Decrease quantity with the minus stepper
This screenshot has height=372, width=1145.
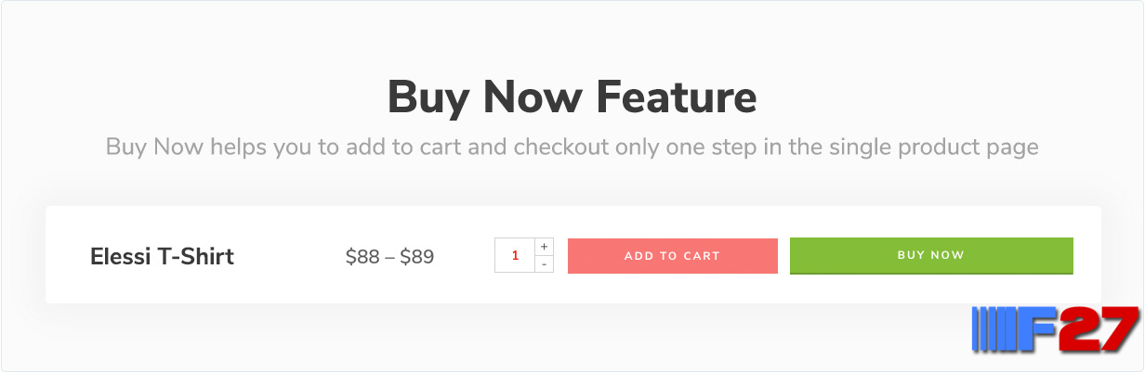click(545, 264)
